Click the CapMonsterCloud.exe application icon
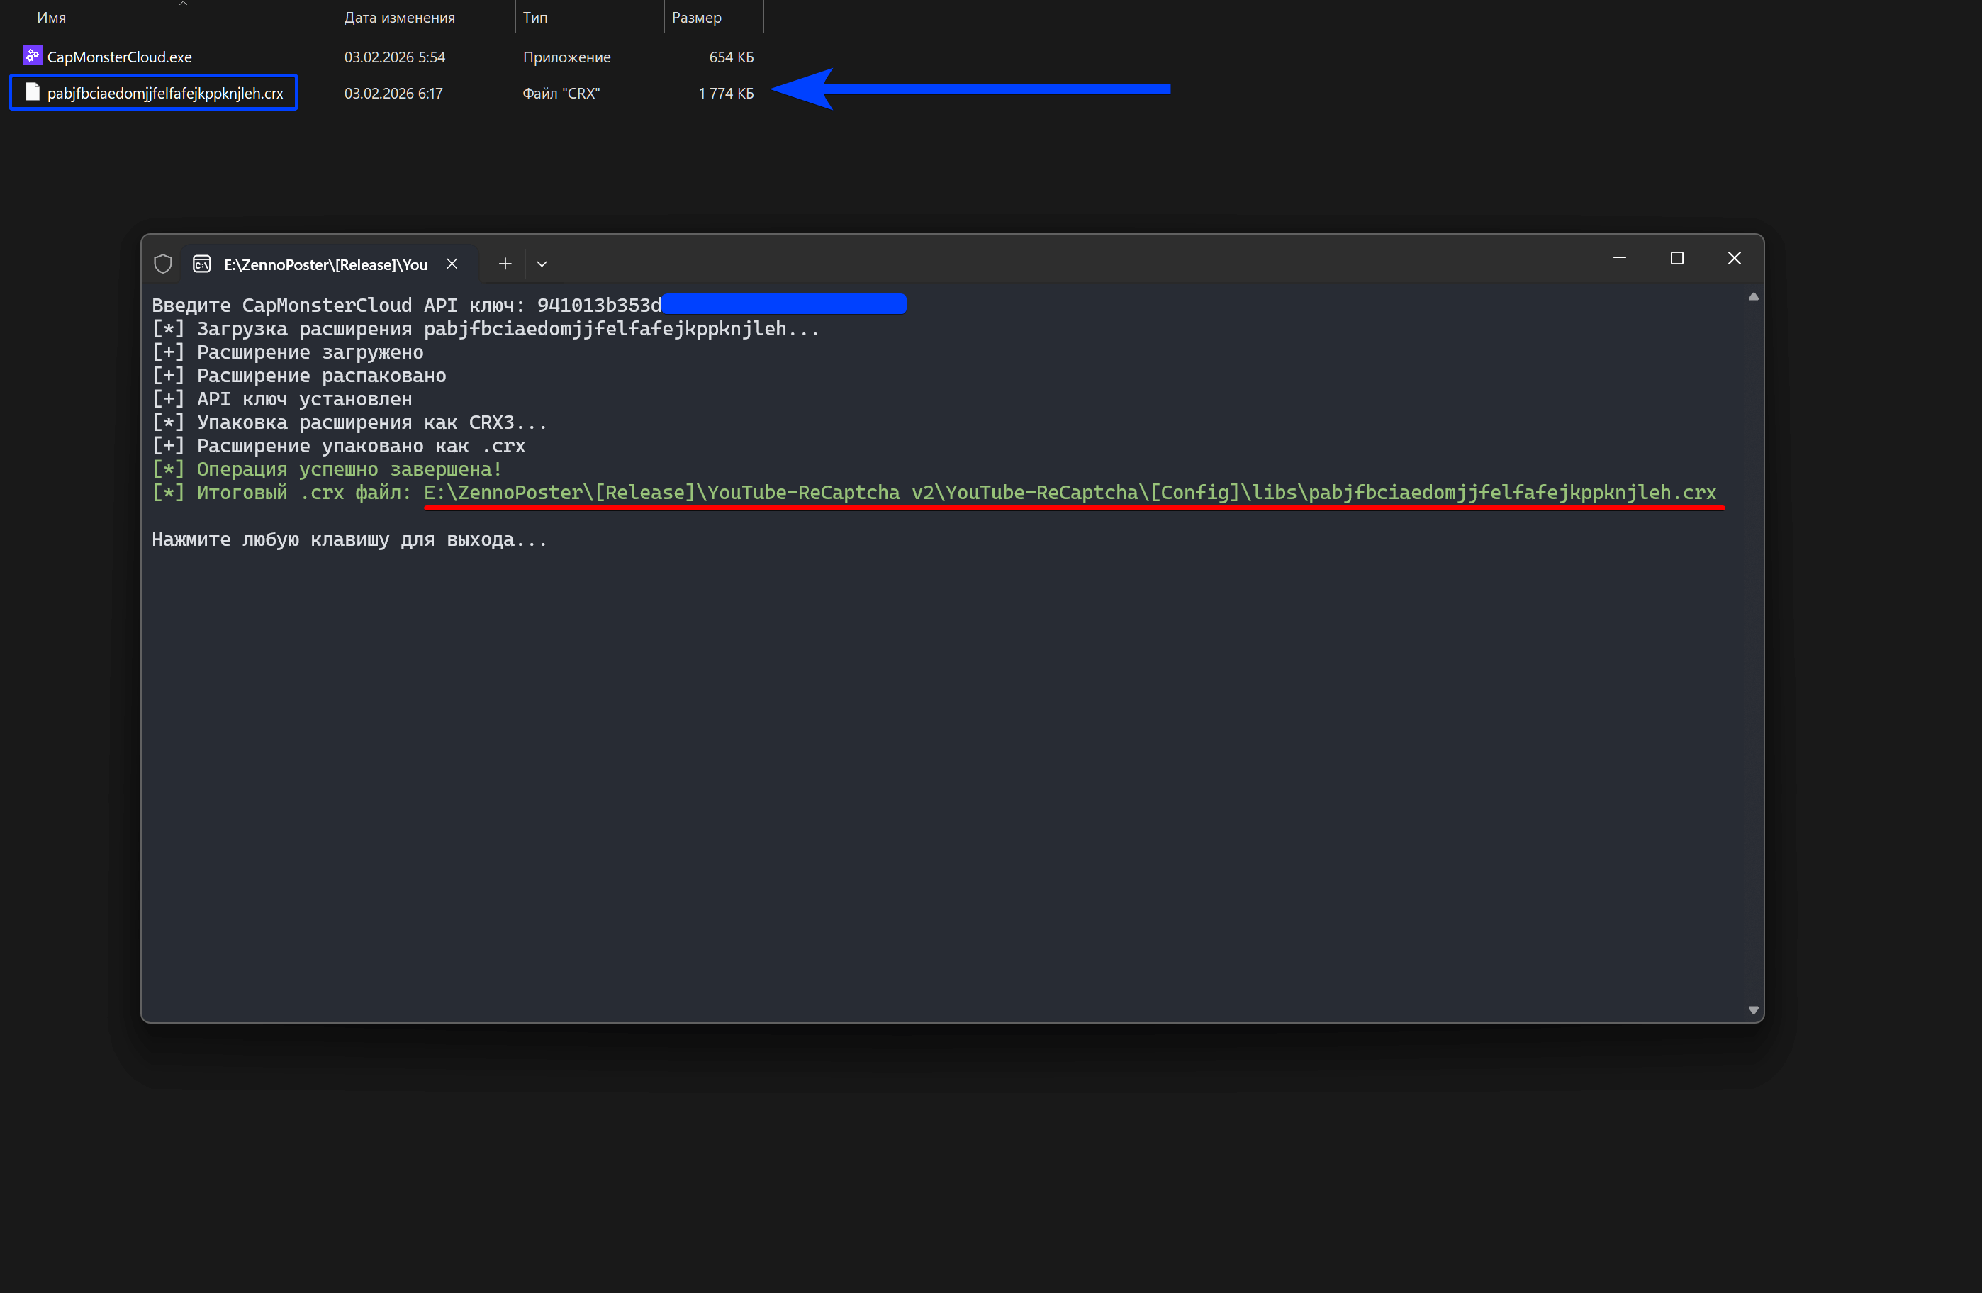1982x1293 pixels. 32,55
